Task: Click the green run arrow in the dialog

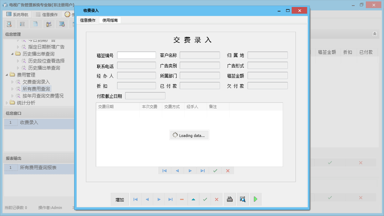Action: click(x=256, y=199)
